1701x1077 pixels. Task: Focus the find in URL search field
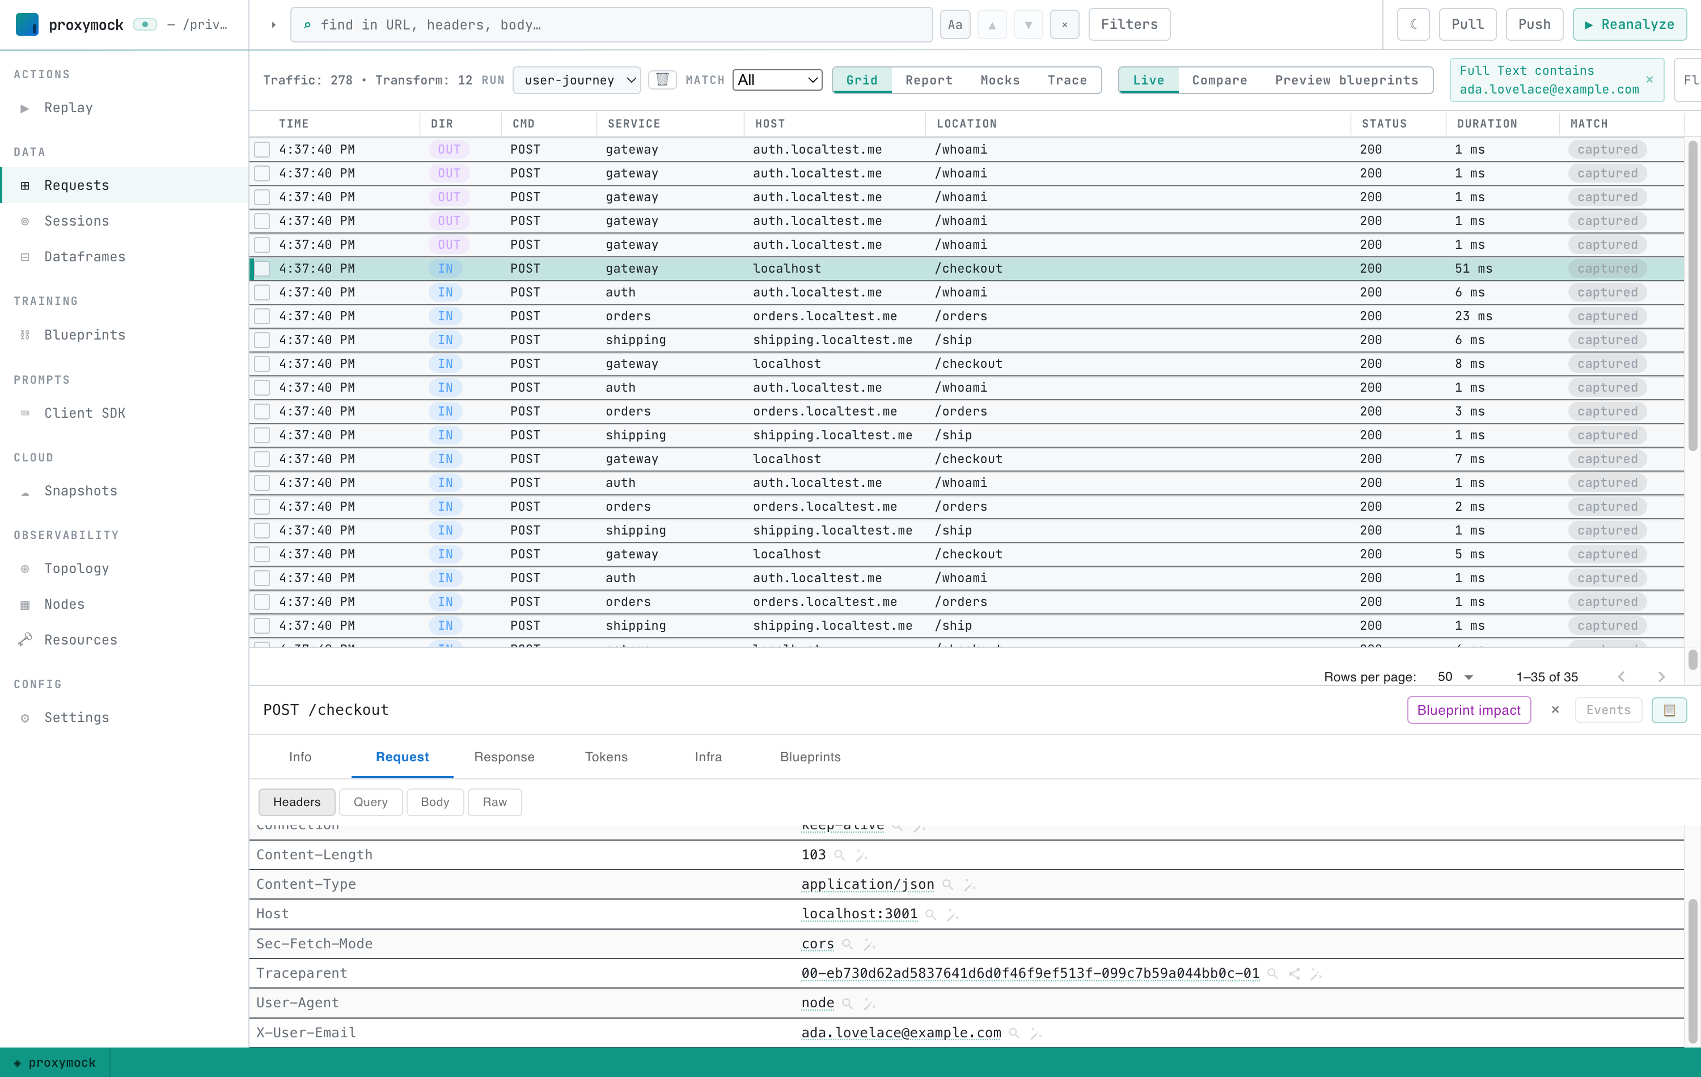(612, 25)
